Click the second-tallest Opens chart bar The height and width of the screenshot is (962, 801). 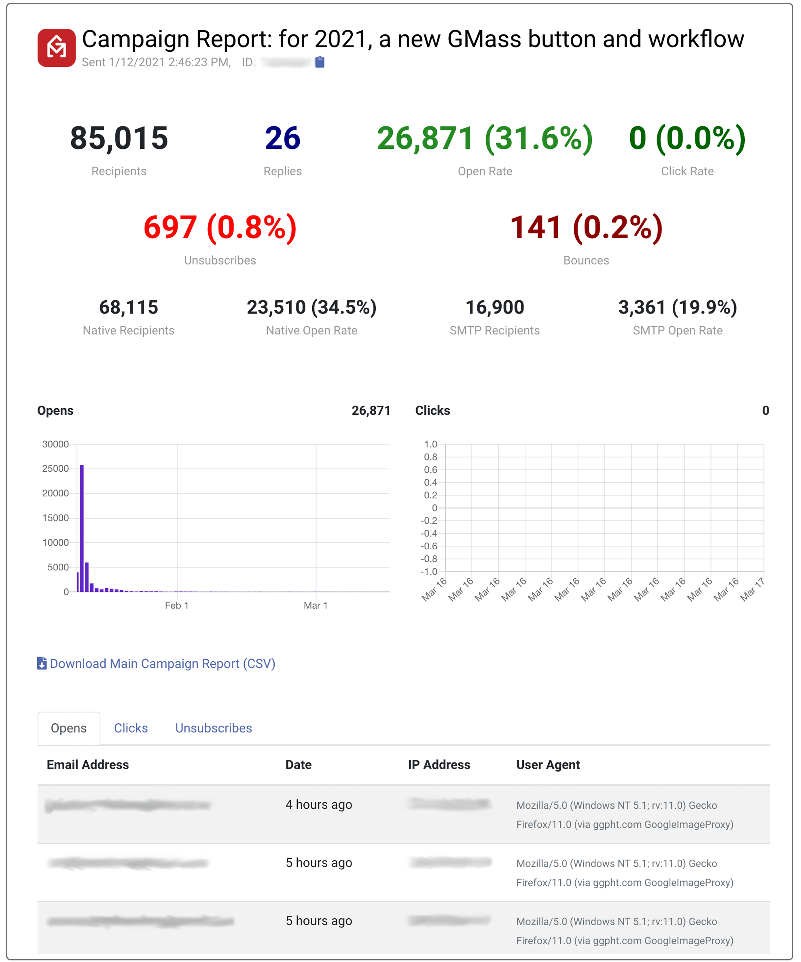click(x=87, y=577)
